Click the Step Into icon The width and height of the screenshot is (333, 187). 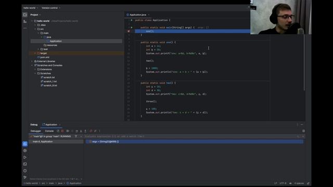pyautogui.click(x=81, y=131)
